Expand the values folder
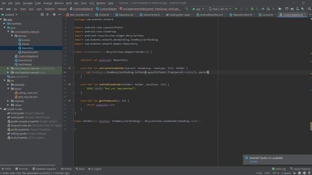The image size is (312, 175). click(x=8, y=105)
